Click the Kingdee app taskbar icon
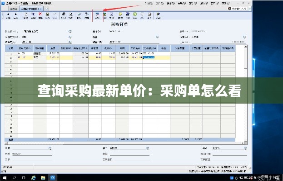Viewport: 283px width, 181px height. (x=53, y=178)
